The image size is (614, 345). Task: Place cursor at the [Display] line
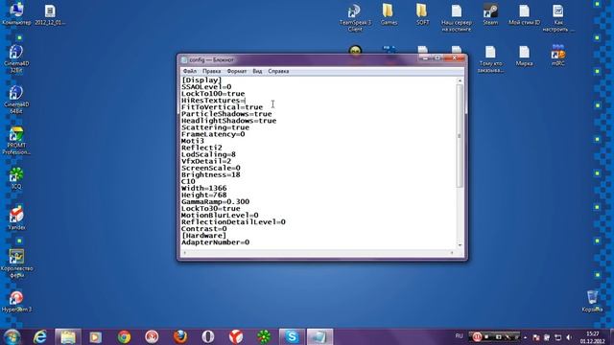pyautogui.click(x=201, y=80)
